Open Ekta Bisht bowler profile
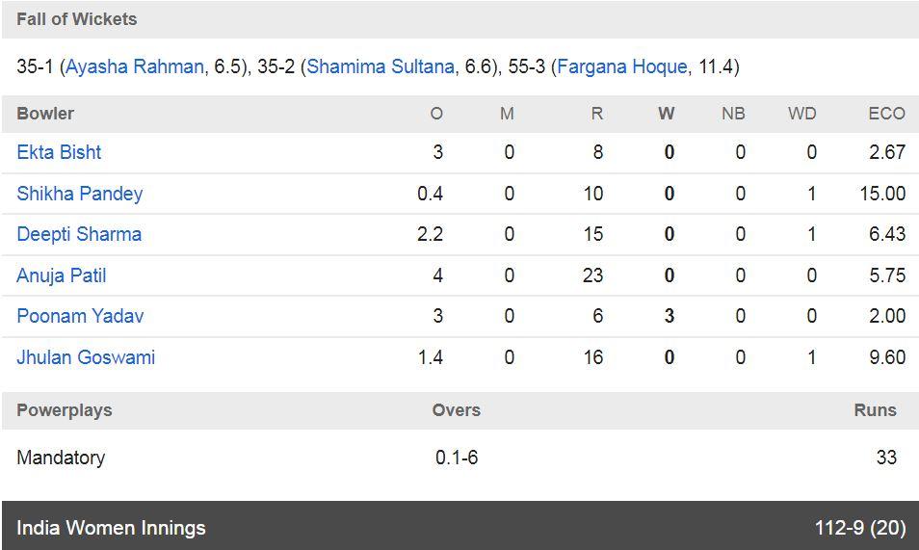The image size is (919, 550). [x=59, y=152]
